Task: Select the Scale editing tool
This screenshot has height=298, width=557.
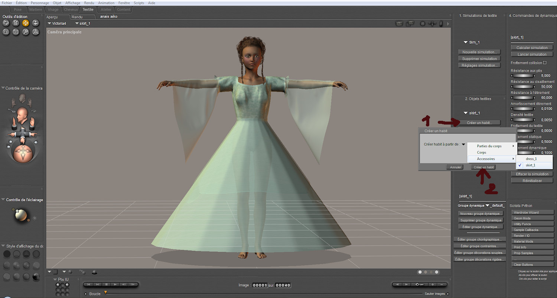Action: [x=6, y=32]
